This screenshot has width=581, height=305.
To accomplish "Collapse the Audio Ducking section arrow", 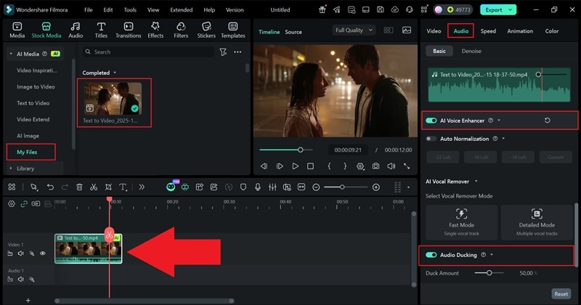I will pos(492,255).
